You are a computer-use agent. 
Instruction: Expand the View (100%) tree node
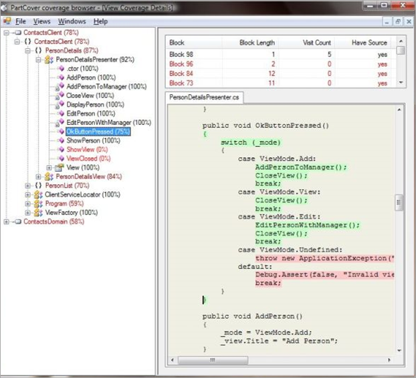49,167
